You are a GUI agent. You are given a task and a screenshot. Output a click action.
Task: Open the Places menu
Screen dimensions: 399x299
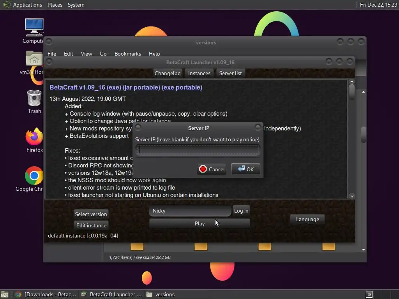coord(55,5)
